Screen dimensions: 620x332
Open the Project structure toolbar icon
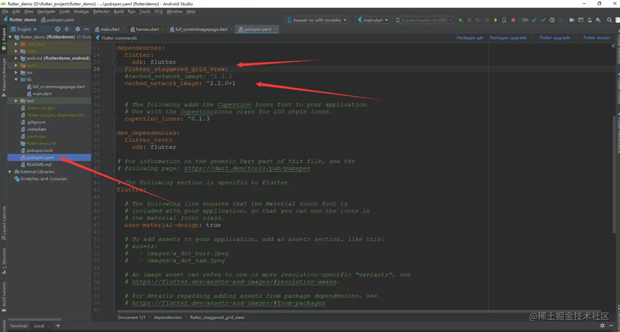pyautogui.click(x=572, y=20)
